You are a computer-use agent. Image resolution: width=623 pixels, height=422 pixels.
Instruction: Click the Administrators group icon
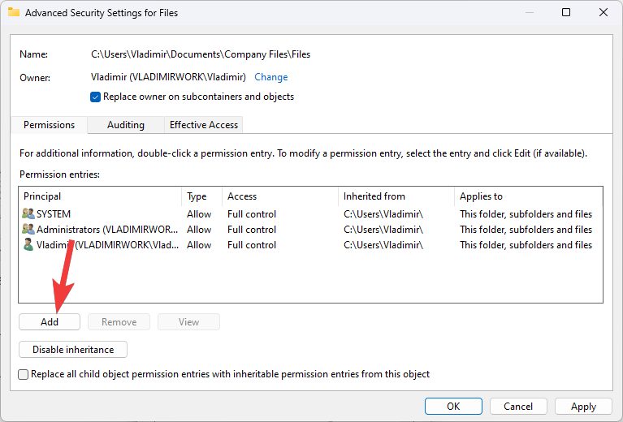[x=28, y=230]
